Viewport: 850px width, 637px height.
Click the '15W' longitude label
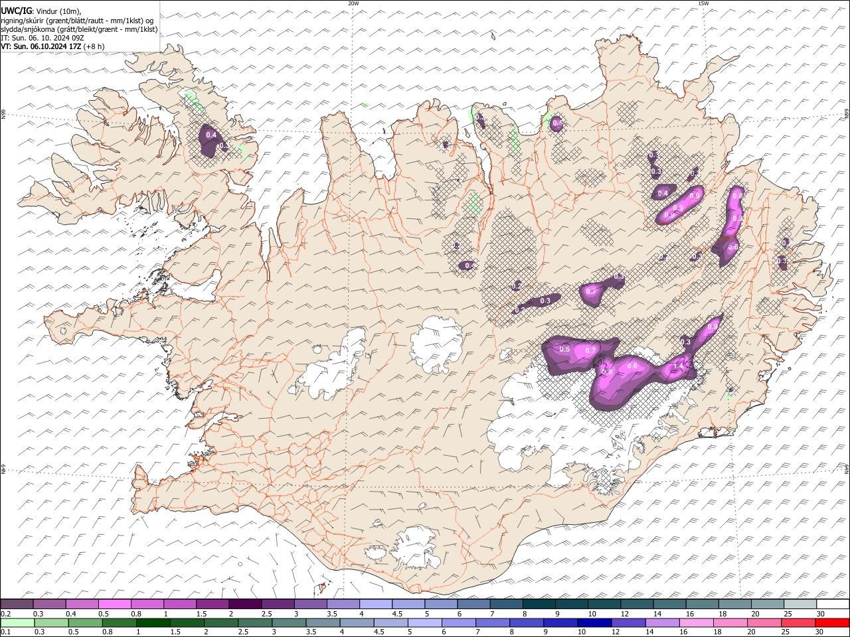(704, 3)
